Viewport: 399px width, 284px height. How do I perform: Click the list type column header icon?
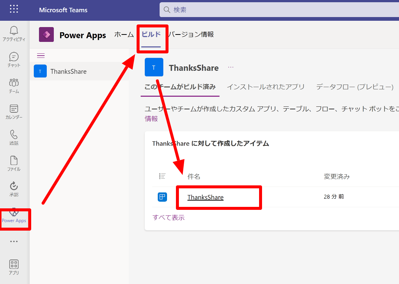pyautogui.click(x=162, y=176)
